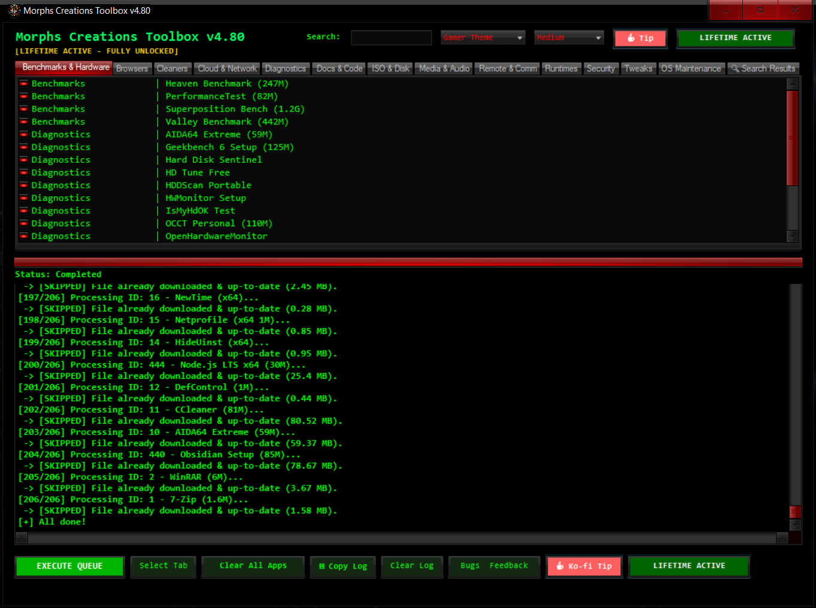Go to the Media & Audio tab
816x608 pixels.
pyautogui.click(x=444, y=69)
